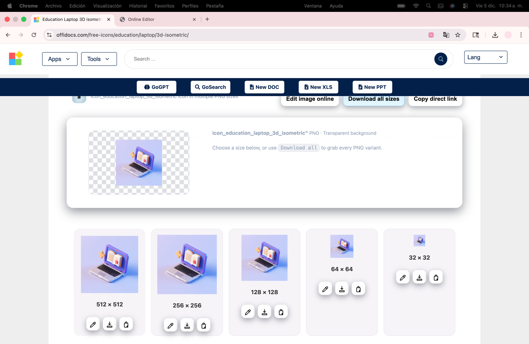The width and height of the screenshot is (529, 344).
Task: Open Chrome's three-dot menu
Action: pos(521,35)
